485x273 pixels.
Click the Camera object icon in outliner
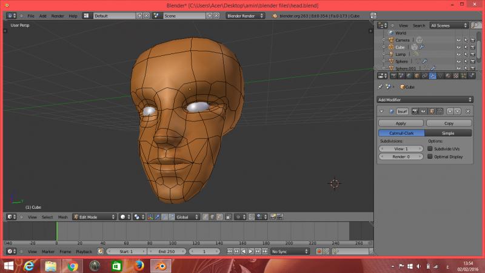point(390,40)
